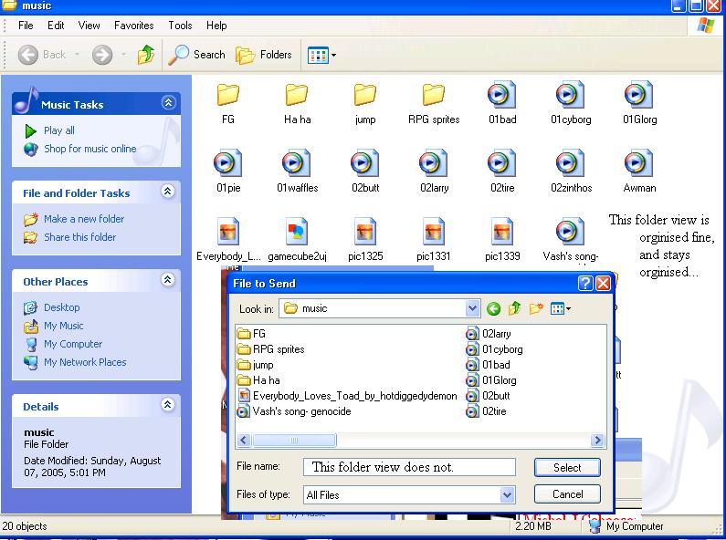Open the Tools menu
The image size is (726, 540).
(180, 26)
